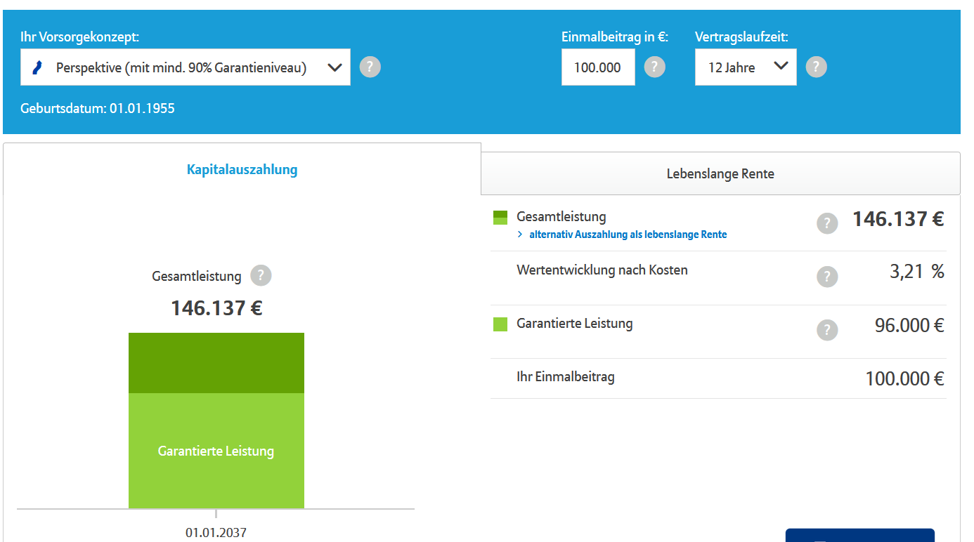
Task: Open help icon in Gesamtleistung 146.137 € row
Action: [827, 223]
